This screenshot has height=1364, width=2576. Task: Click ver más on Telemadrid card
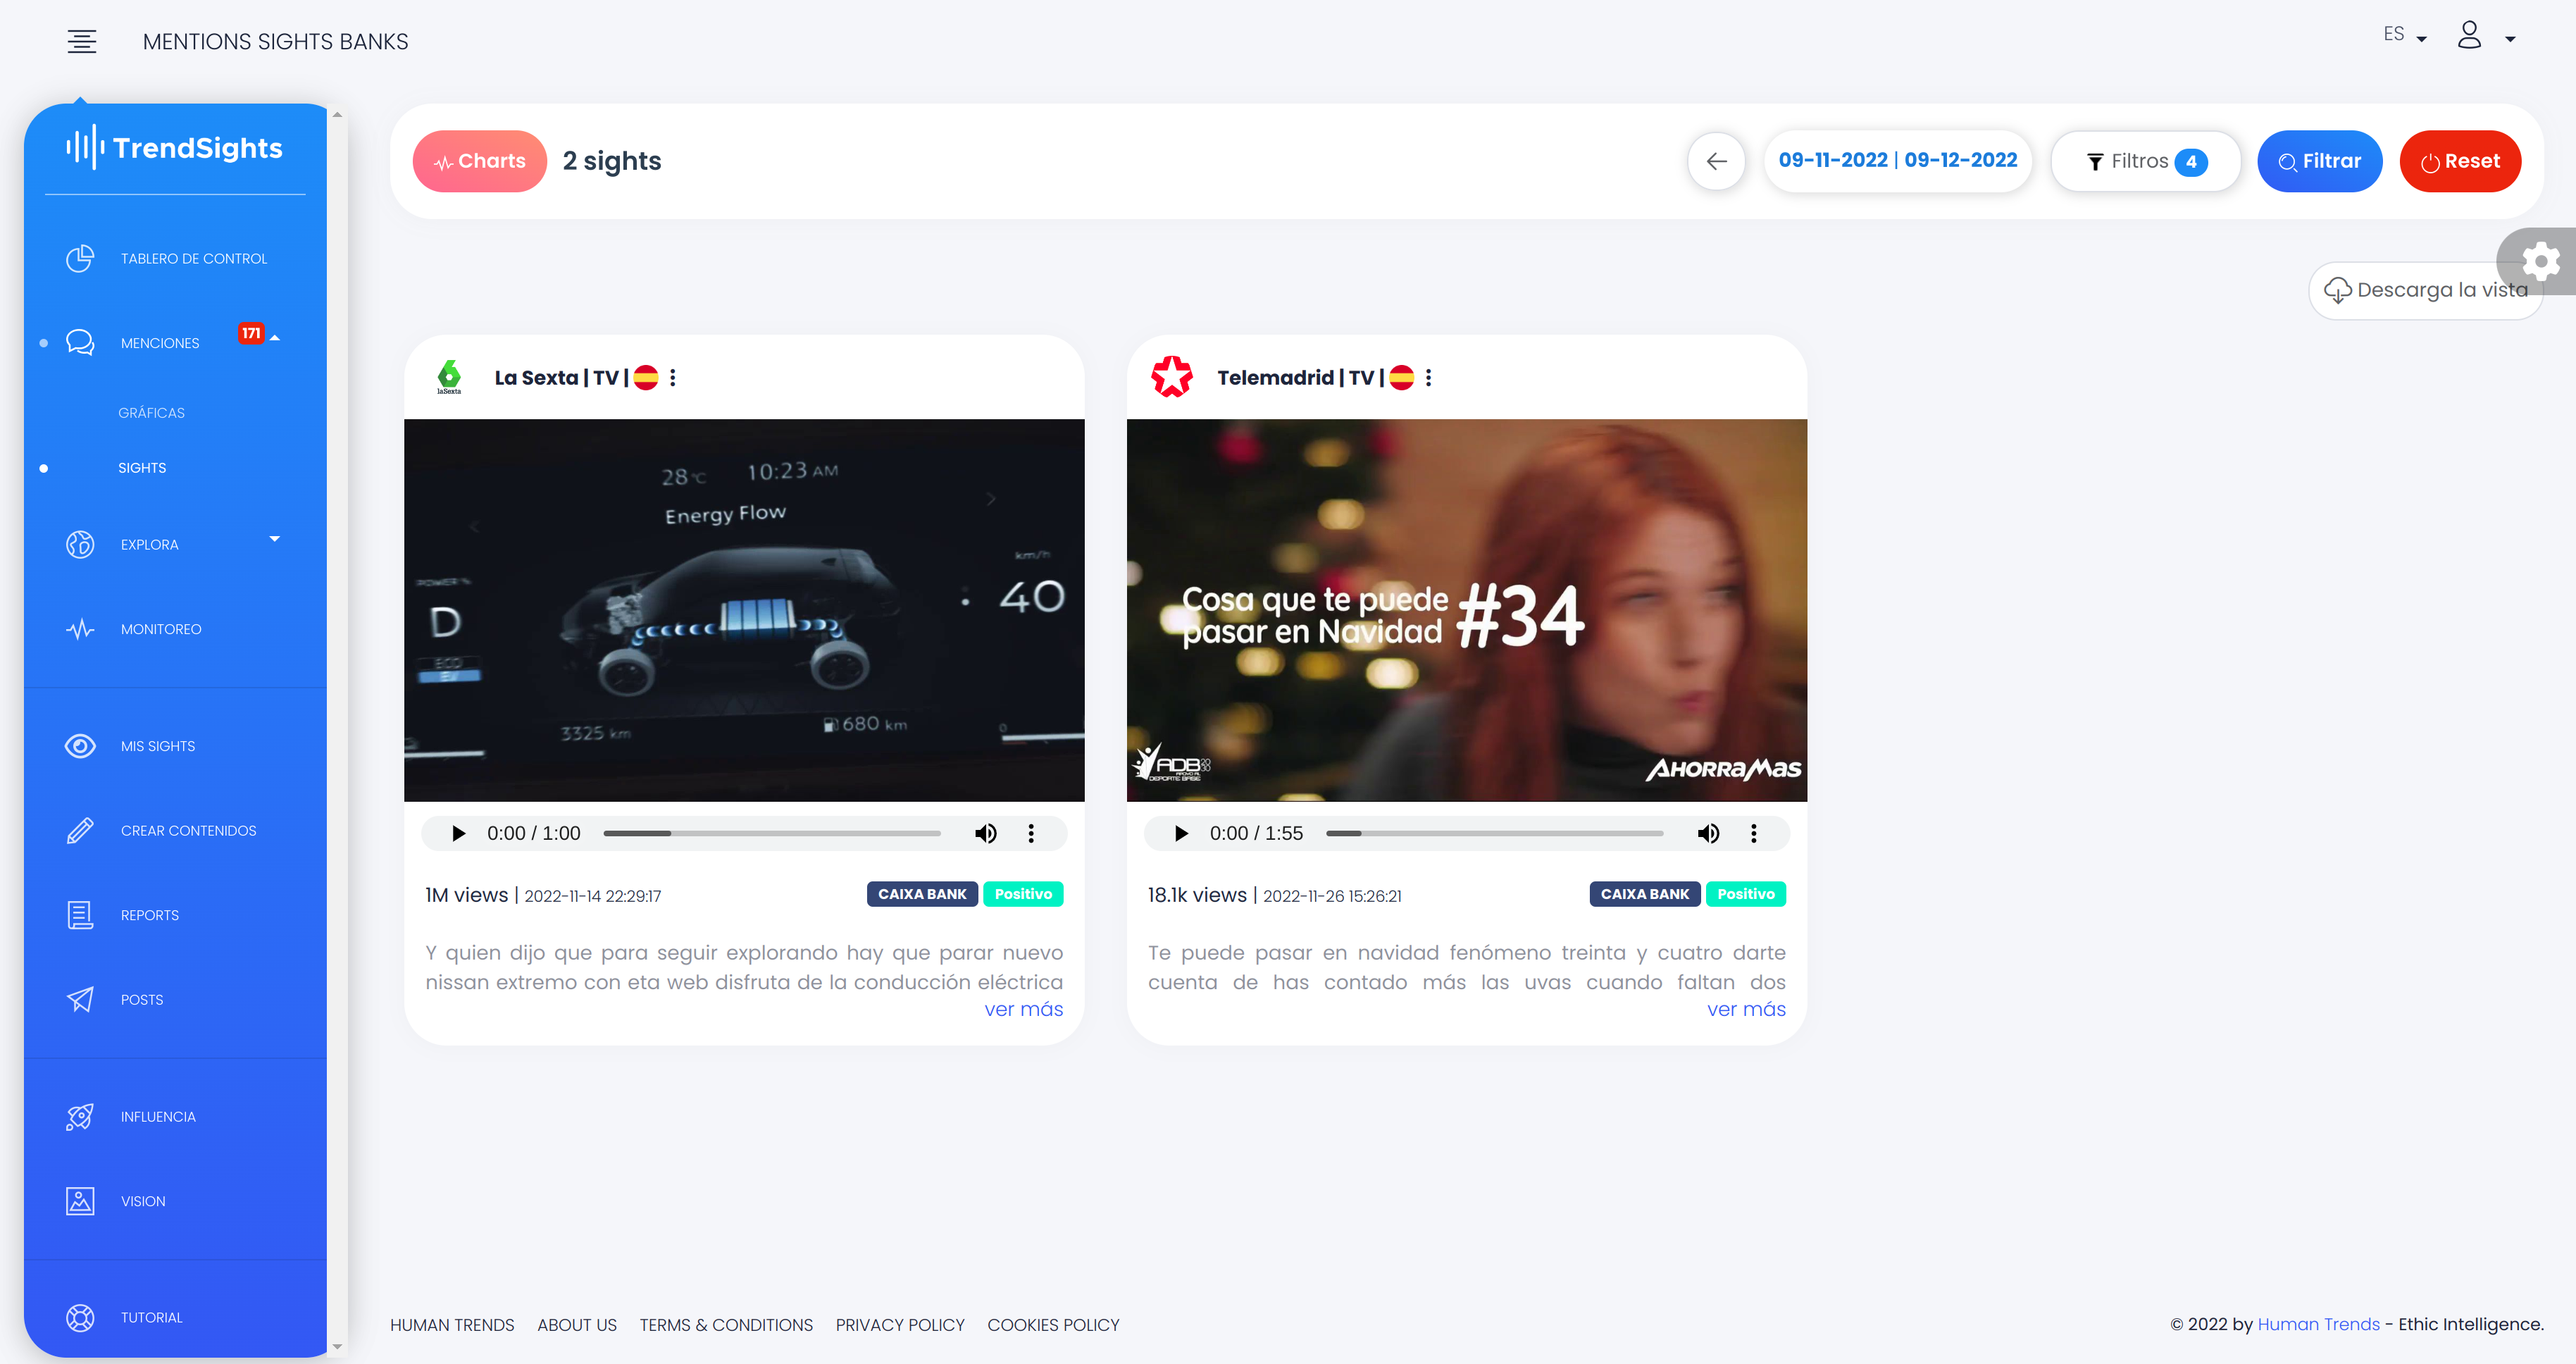click(x=1745, y=1010)
